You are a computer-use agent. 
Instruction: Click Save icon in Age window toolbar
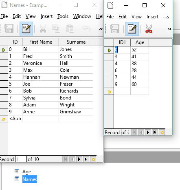[x=115, y=29]
